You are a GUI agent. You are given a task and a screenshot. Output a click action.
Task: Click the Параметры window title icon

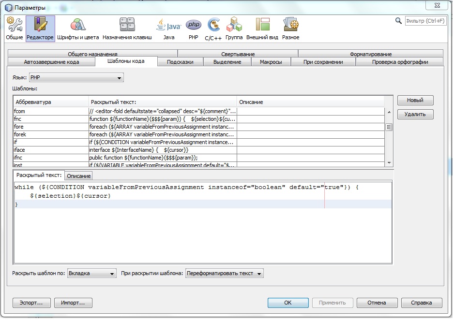9,8
